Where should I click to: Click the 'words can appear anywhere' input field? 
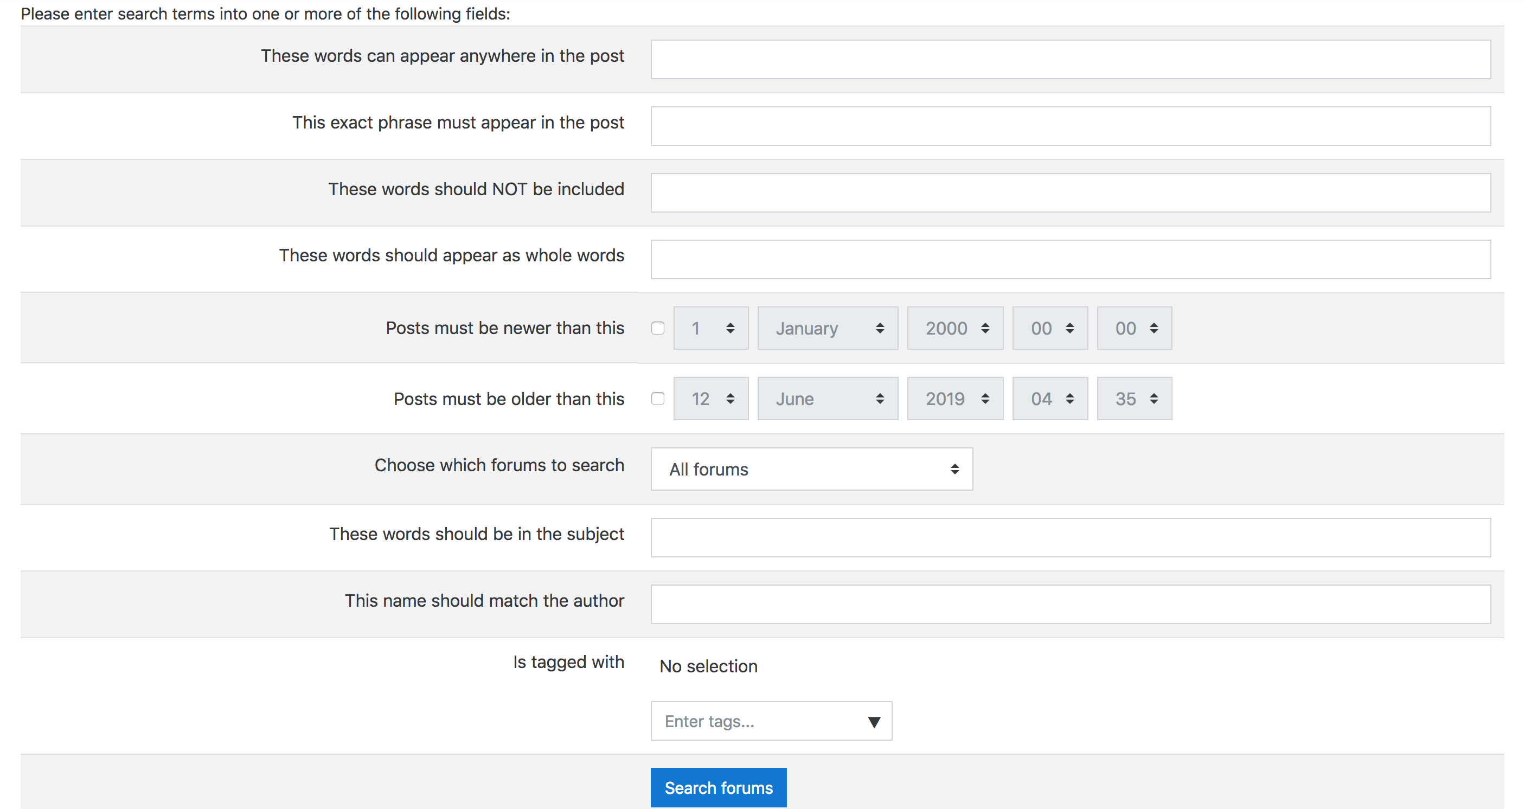click(x=1071, y=59)
